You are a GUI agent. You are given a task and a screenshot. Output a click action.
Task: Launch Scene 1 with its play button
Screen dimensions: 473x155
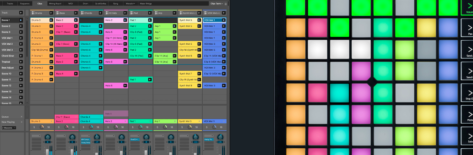pos(21,20)
